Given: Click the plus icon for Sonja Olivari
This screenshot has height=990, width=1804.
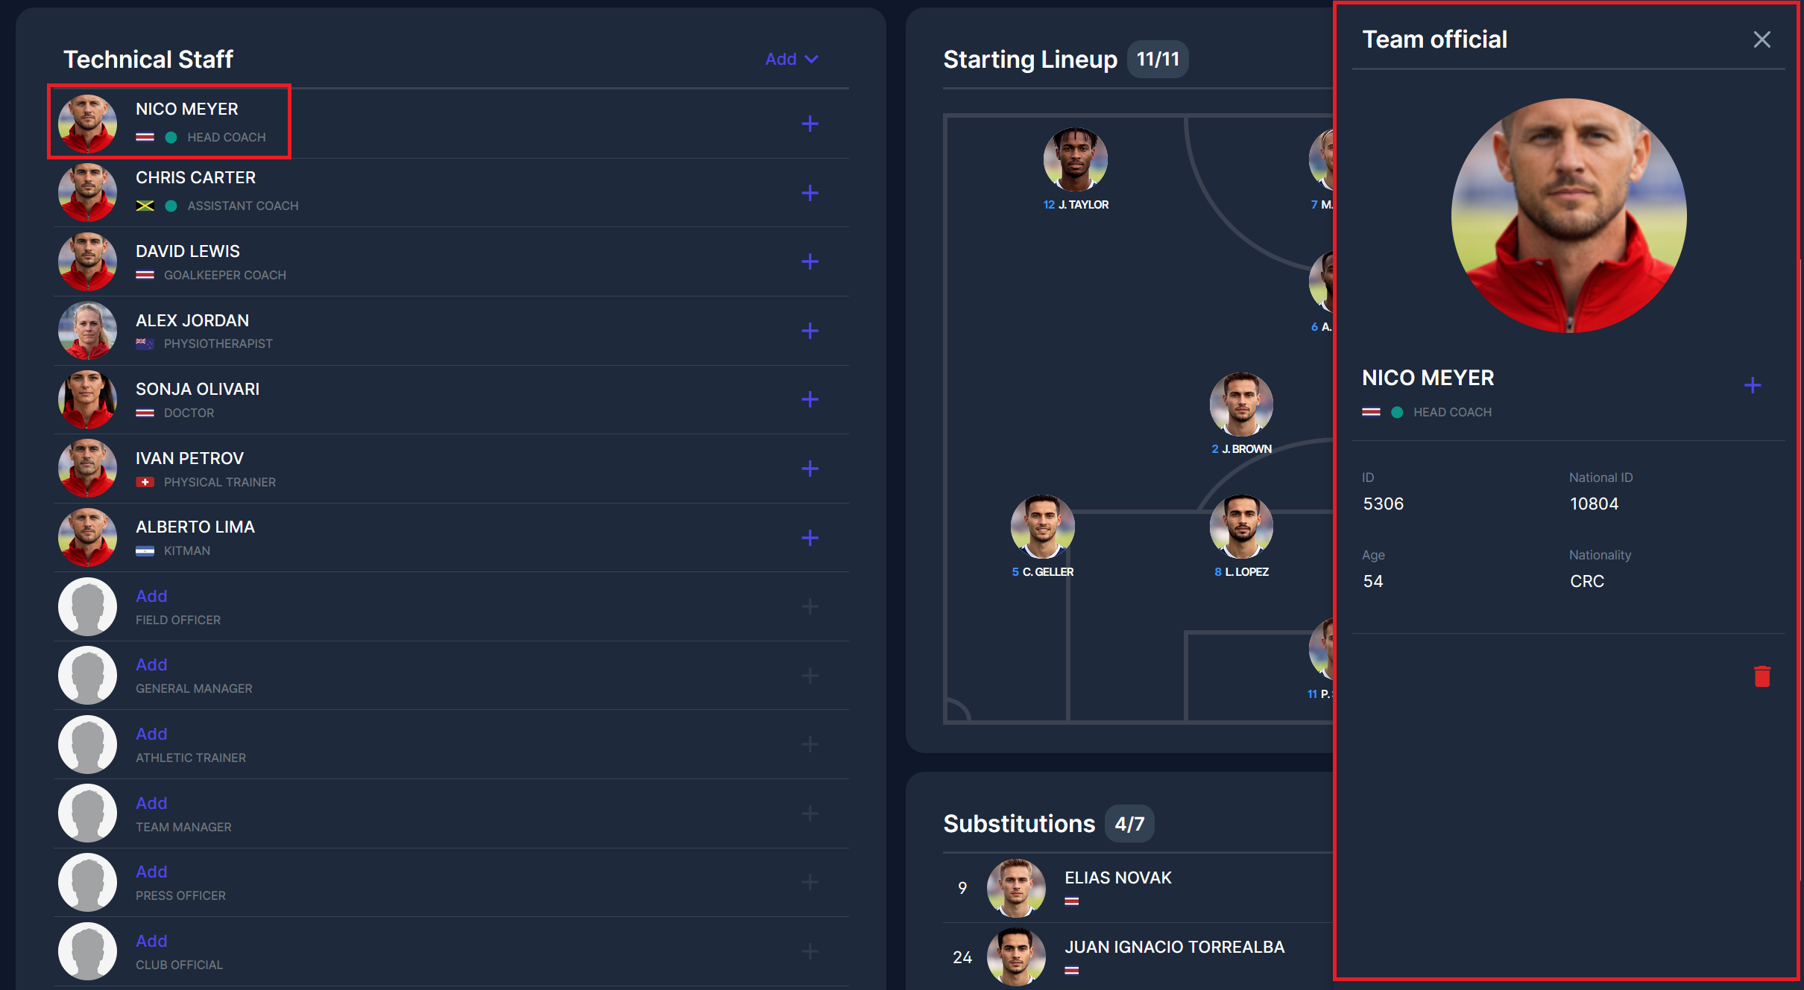Looking at the screenshot, I should coord(810,399).
